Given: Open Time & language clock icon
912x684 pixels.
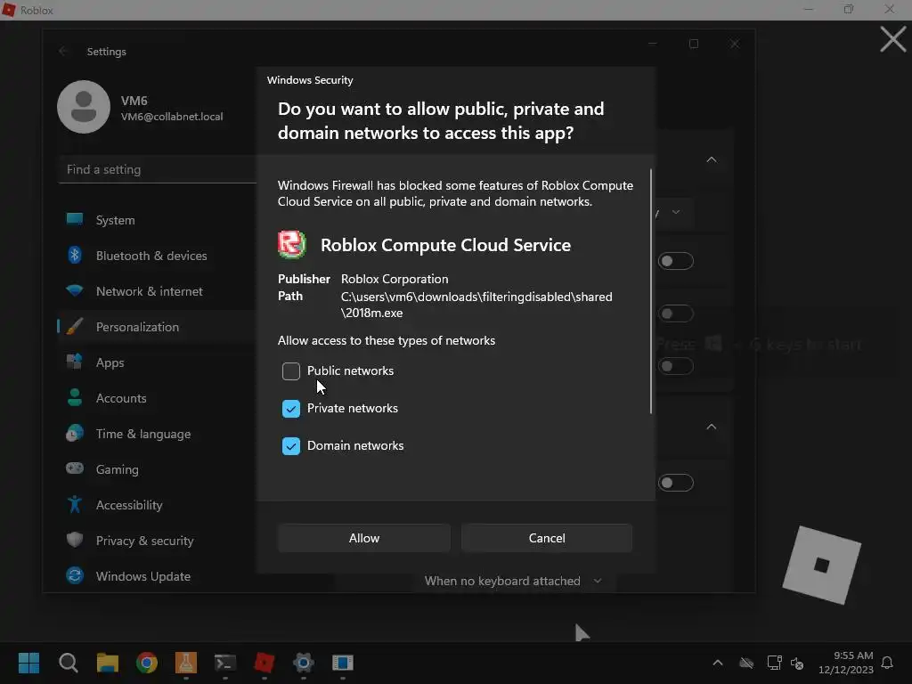Looking at the screenshot, I should pyautogui.click(x=75, y=434).
